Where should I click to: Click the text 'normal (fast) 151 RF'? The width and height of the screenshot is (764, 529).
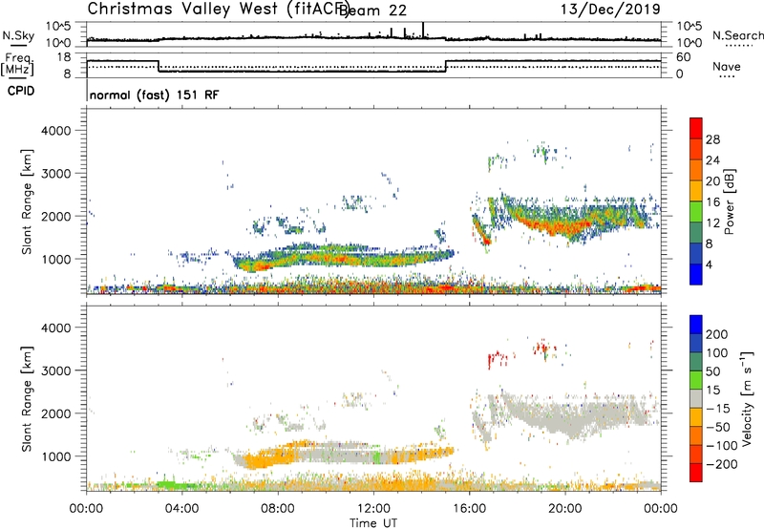(x=154, y=95)
